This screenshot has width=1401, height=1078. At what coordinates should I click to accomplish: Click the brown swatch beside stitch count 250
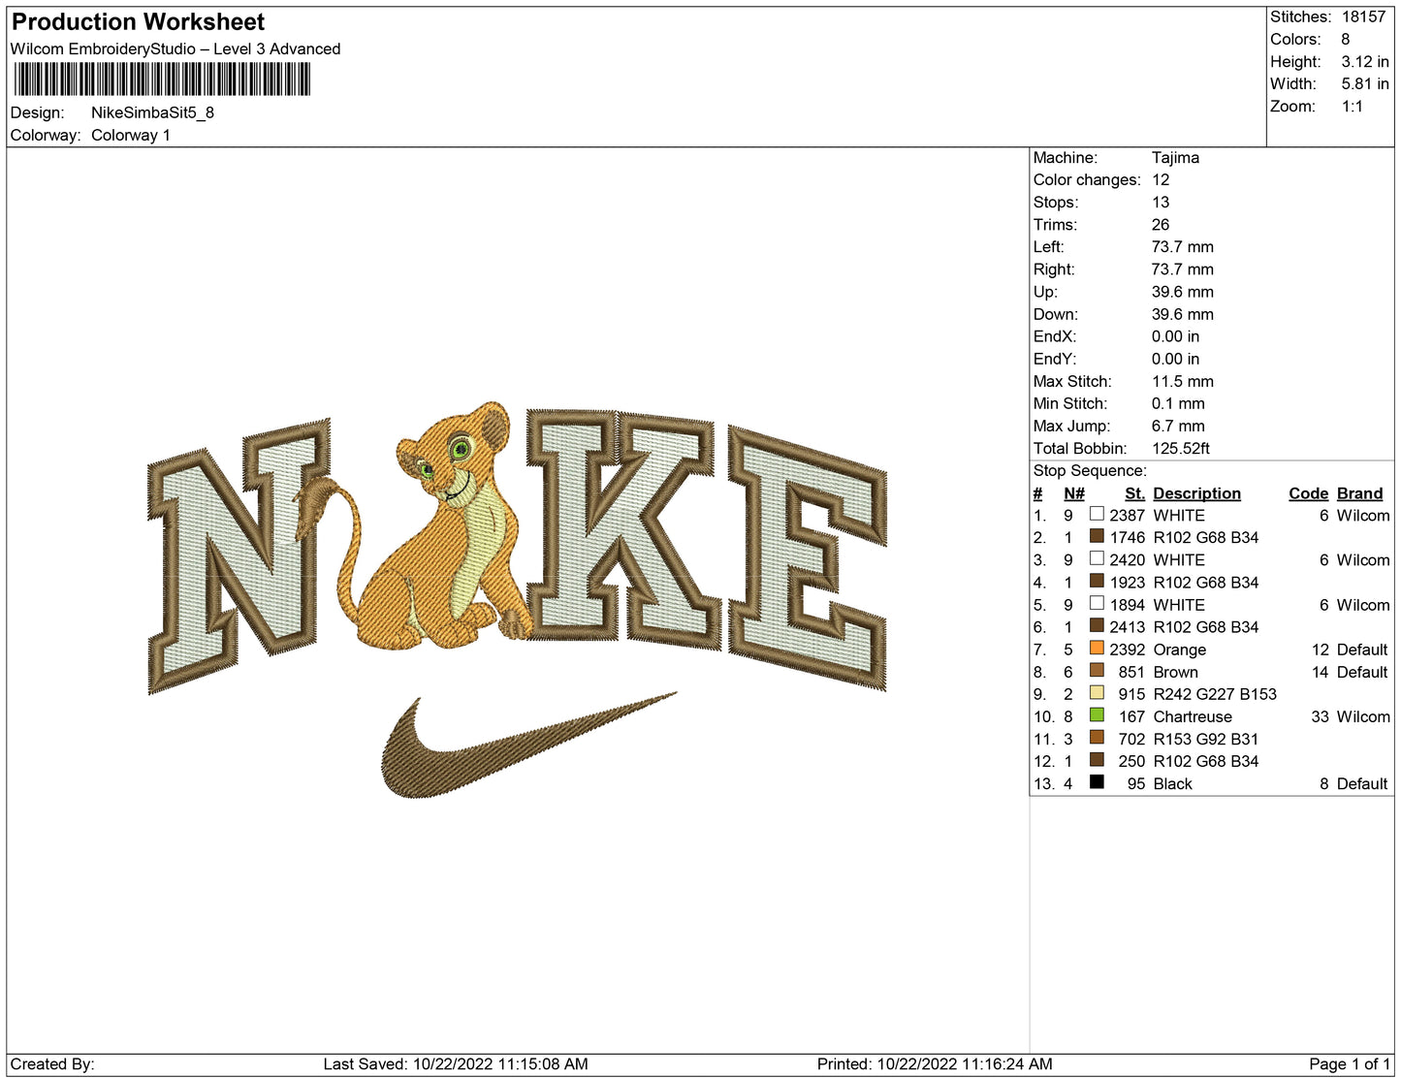pyautogui.click(x=1097, y=759)
